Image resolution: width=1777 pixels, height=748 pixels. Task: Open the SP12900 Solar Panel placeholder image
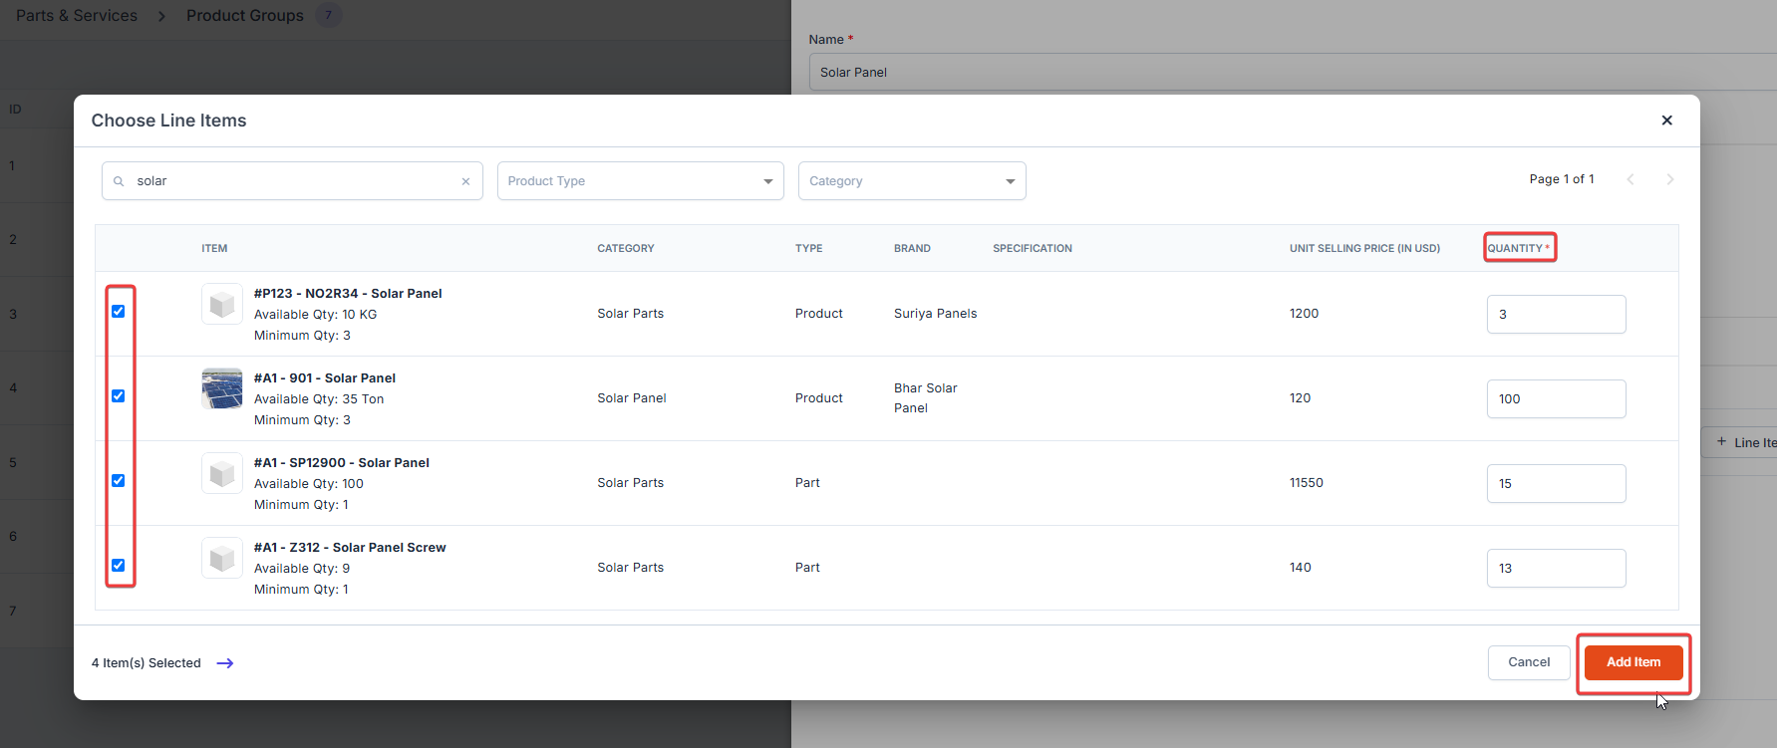click(222, 473)
